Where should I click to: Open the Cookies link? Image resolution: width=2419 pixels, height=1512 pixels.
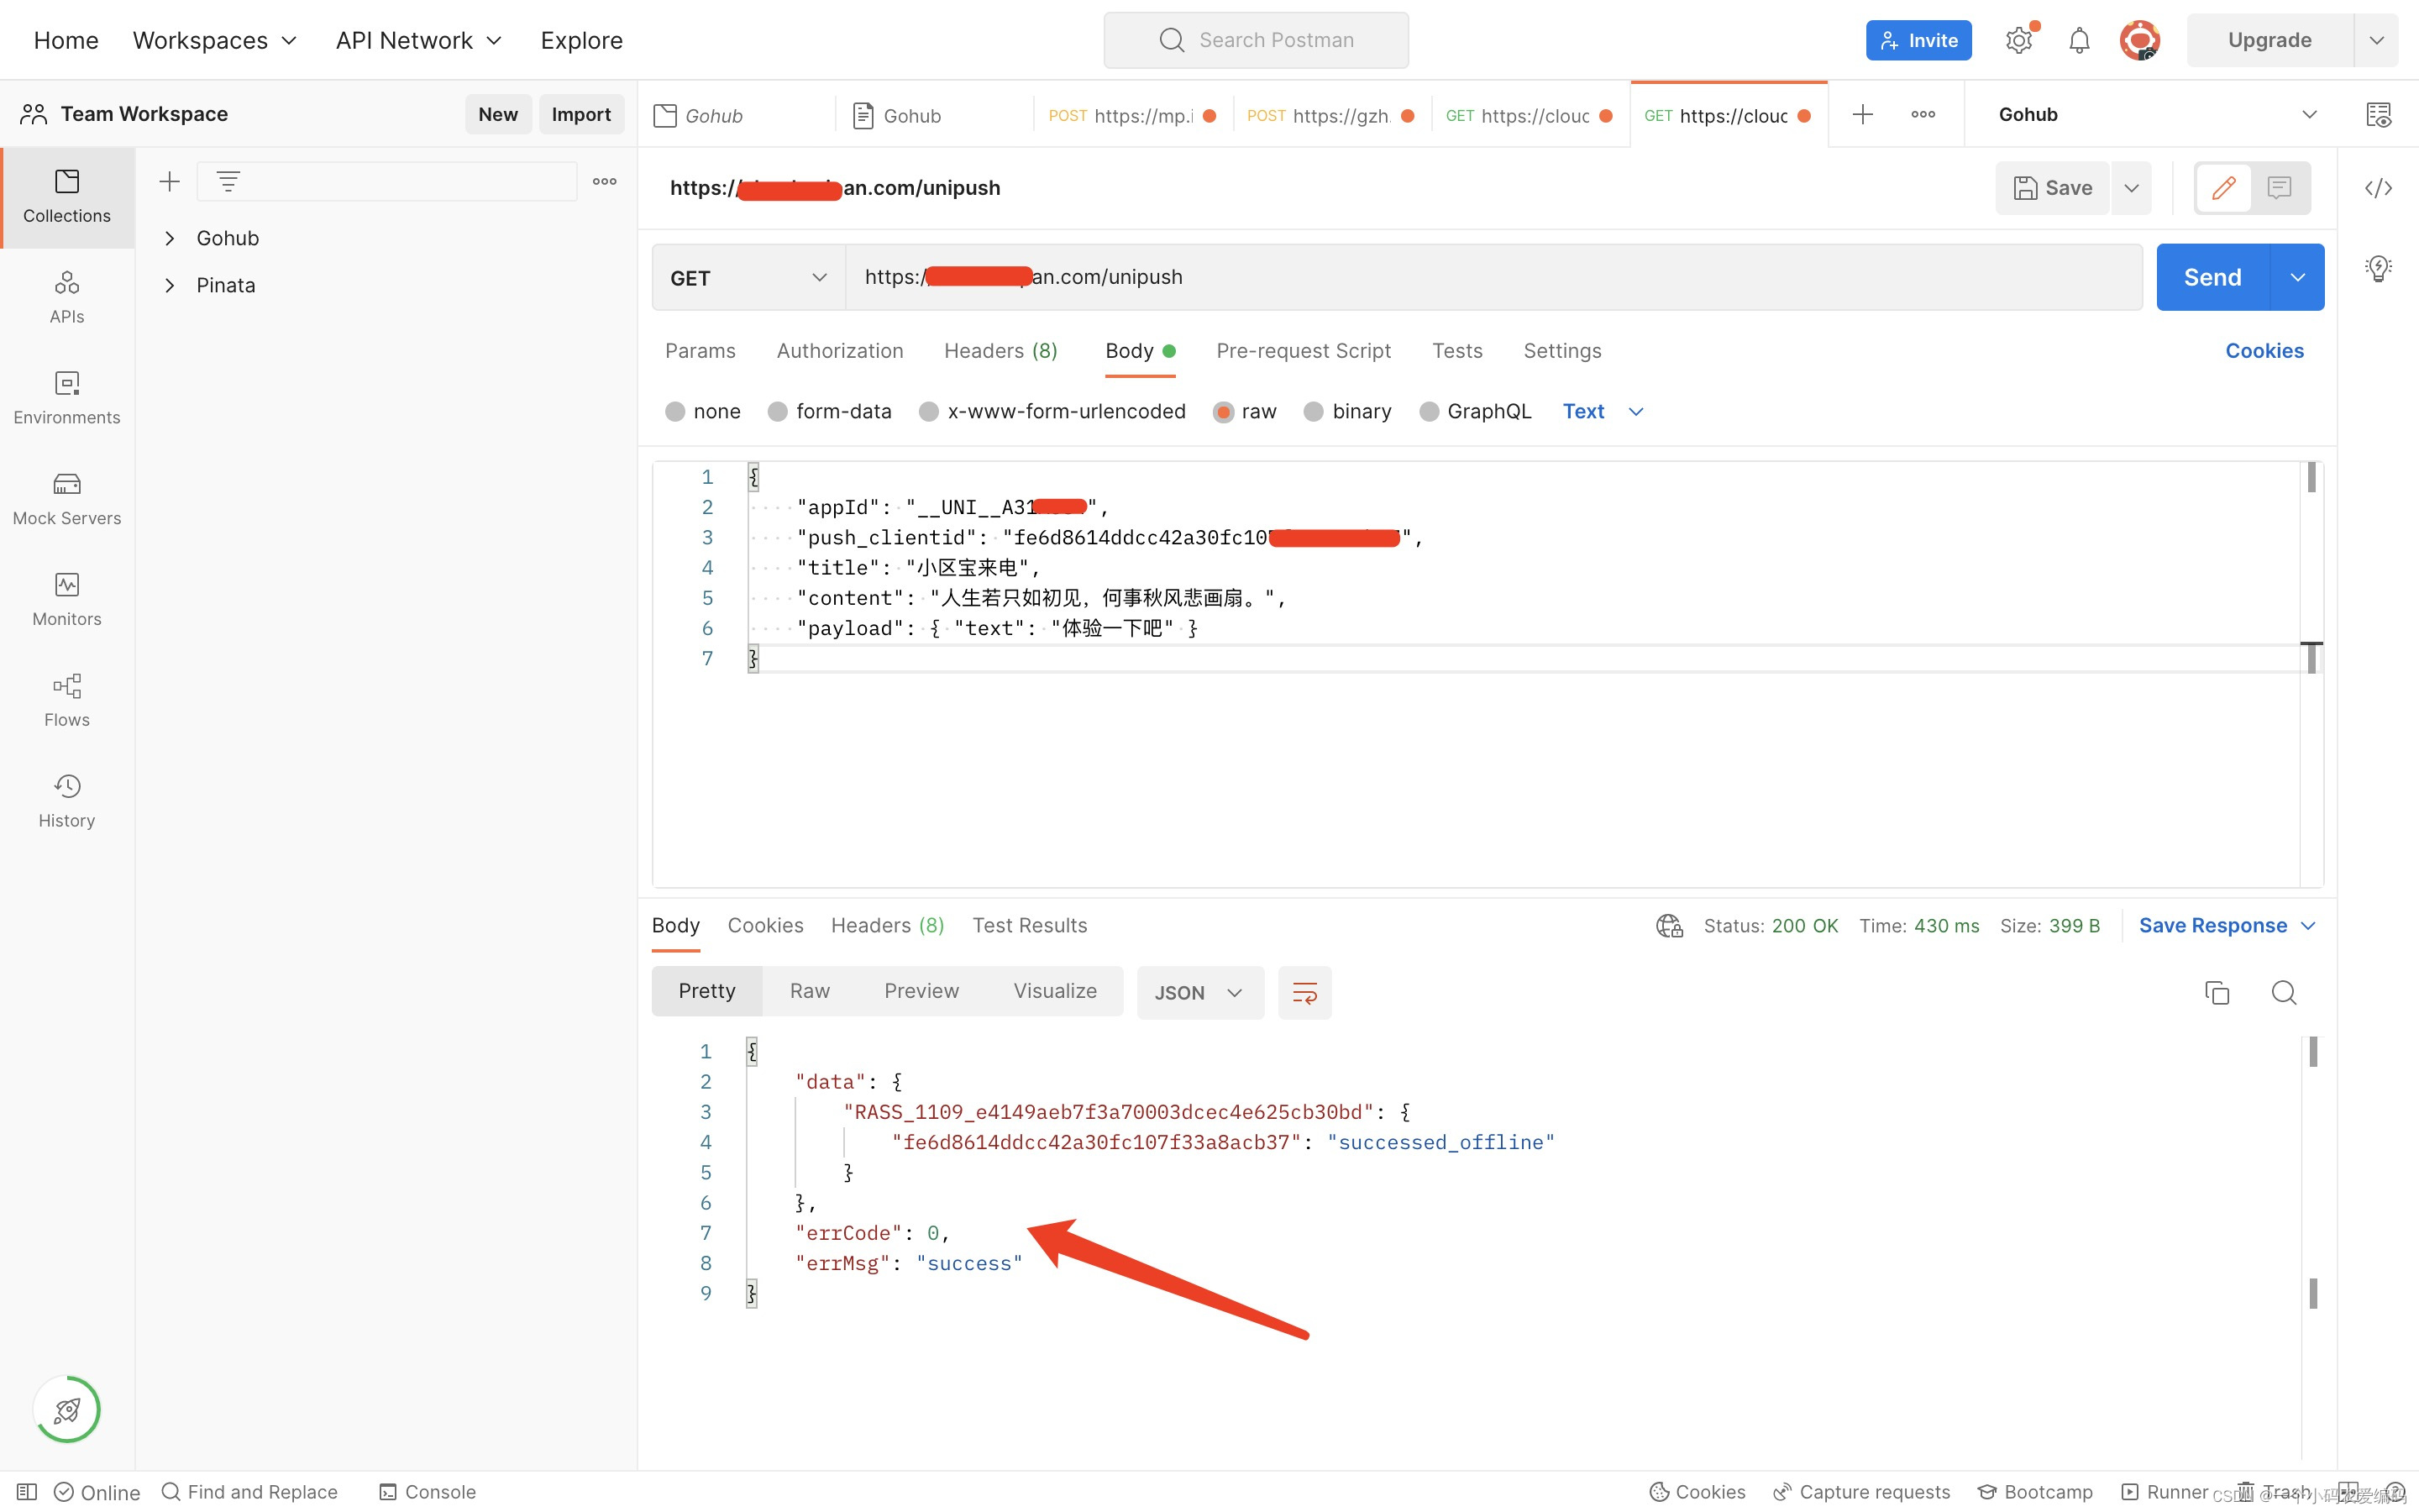point(2263,351)
